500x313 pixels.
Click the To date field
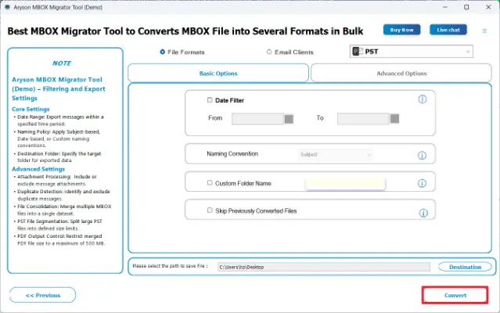pos(363,119)
